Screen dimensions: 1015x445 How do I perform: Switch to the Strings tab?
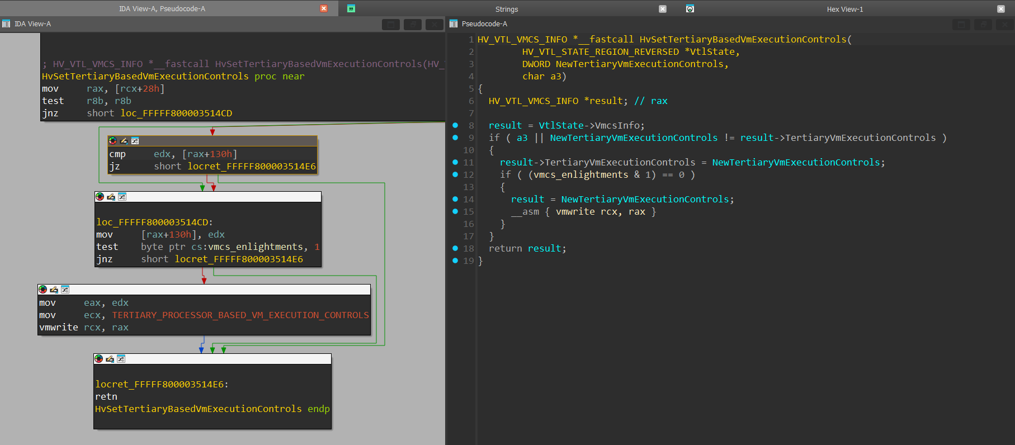(x=507, y=9)
